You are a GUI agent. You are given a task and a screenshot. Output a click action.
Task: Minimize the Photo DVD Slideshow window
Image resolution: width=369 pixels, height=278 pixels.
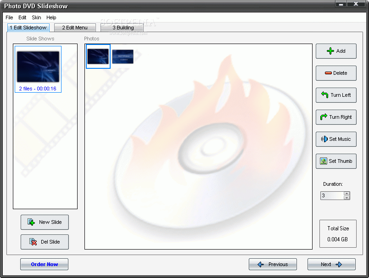[341, 4]
